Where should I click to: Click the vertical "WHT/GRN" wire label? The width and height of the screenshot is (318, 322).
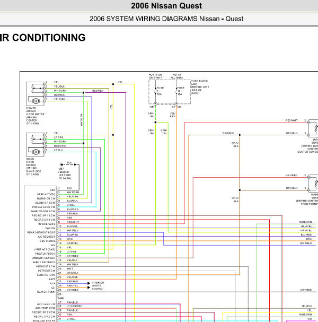(82, 120)
